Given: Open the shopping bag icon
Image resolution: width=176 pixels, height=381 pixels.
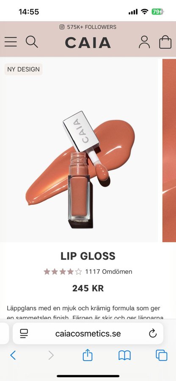Looking at the screenshot, I should pyautogui.click(x=165, y=42).
